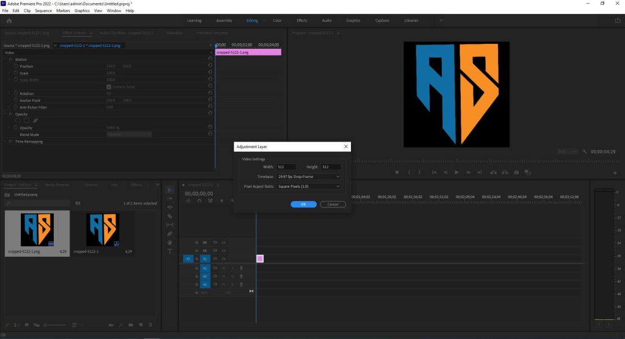Click Cancel in the Adjustment Layer dialog

pyautogui.click(x=333, y=204)
